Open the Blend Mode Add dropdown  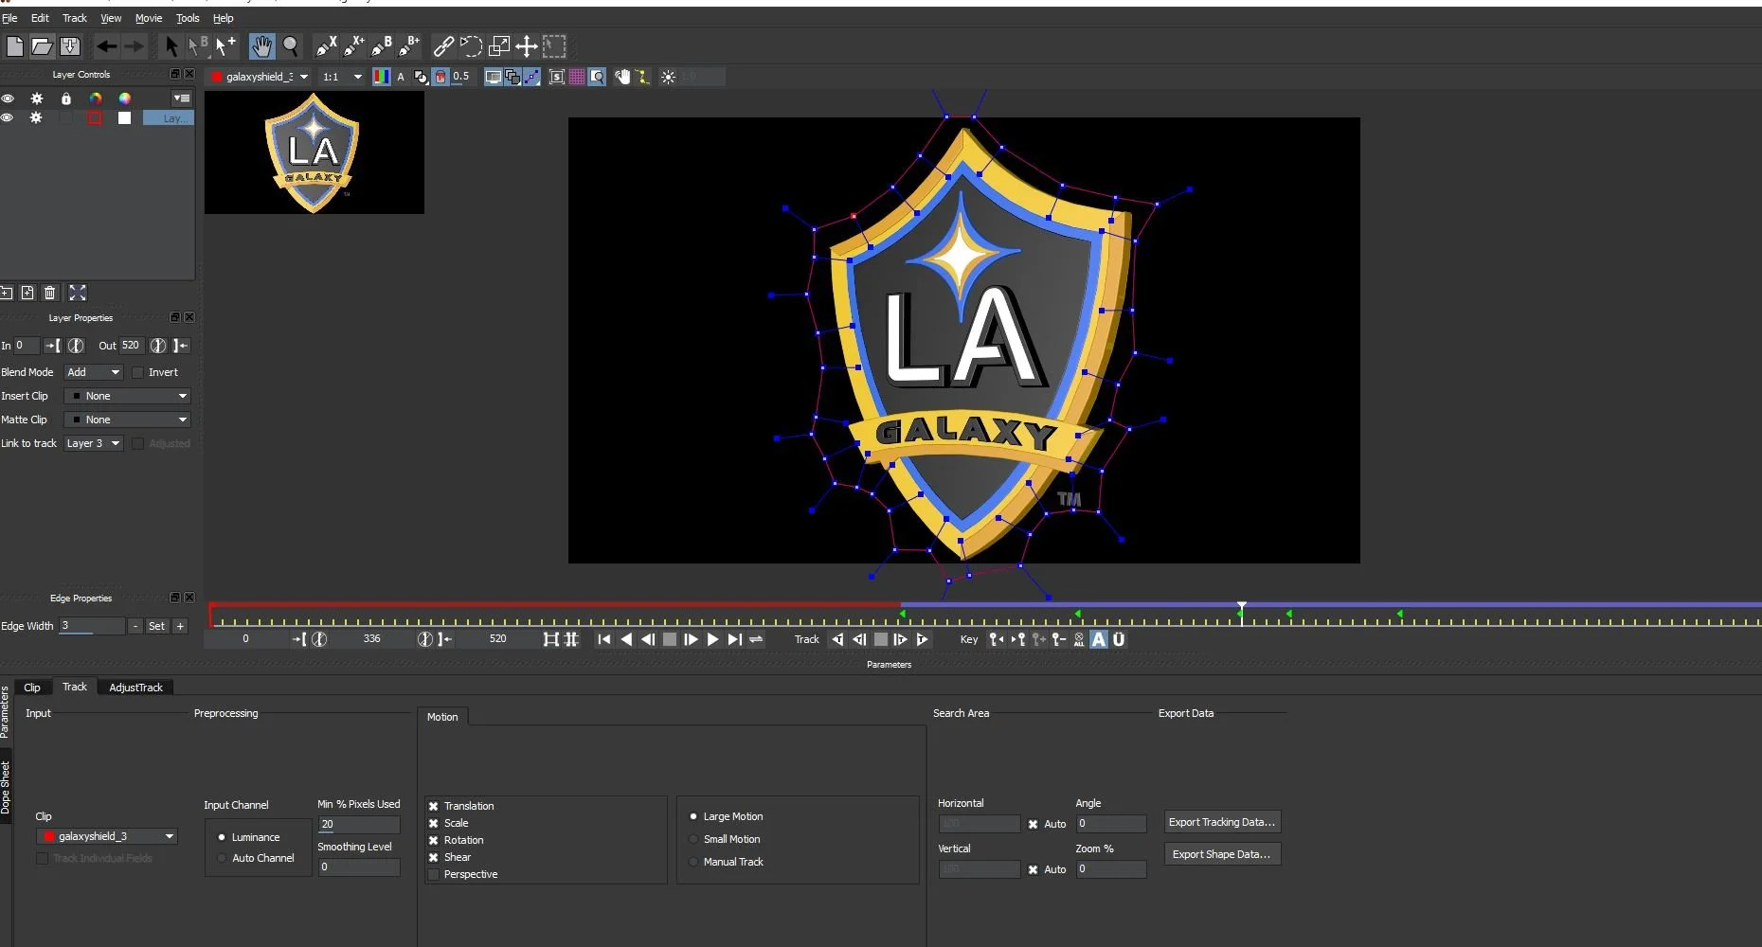pyautogui.click(x=93, y=372)
